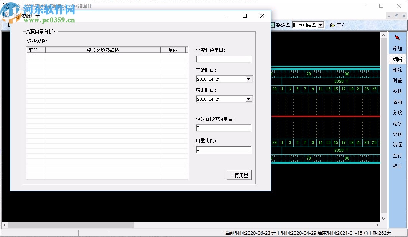Click the 总工期:262天 status bar entry
The image size is (408, 237).
point(377,233)
